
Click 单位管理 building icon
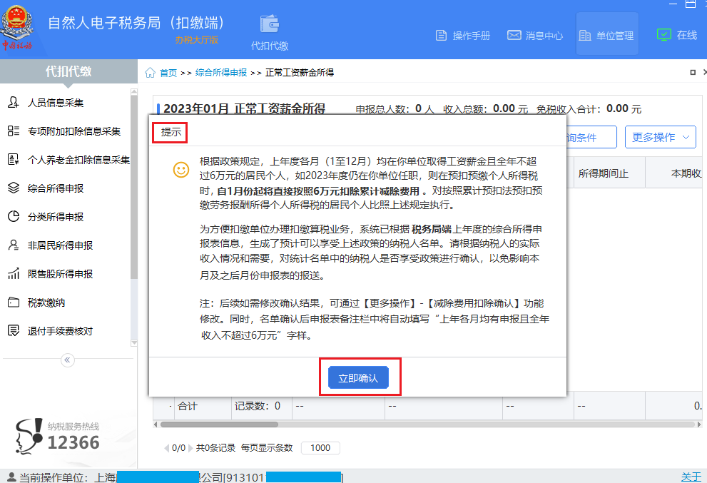point(586,34)
